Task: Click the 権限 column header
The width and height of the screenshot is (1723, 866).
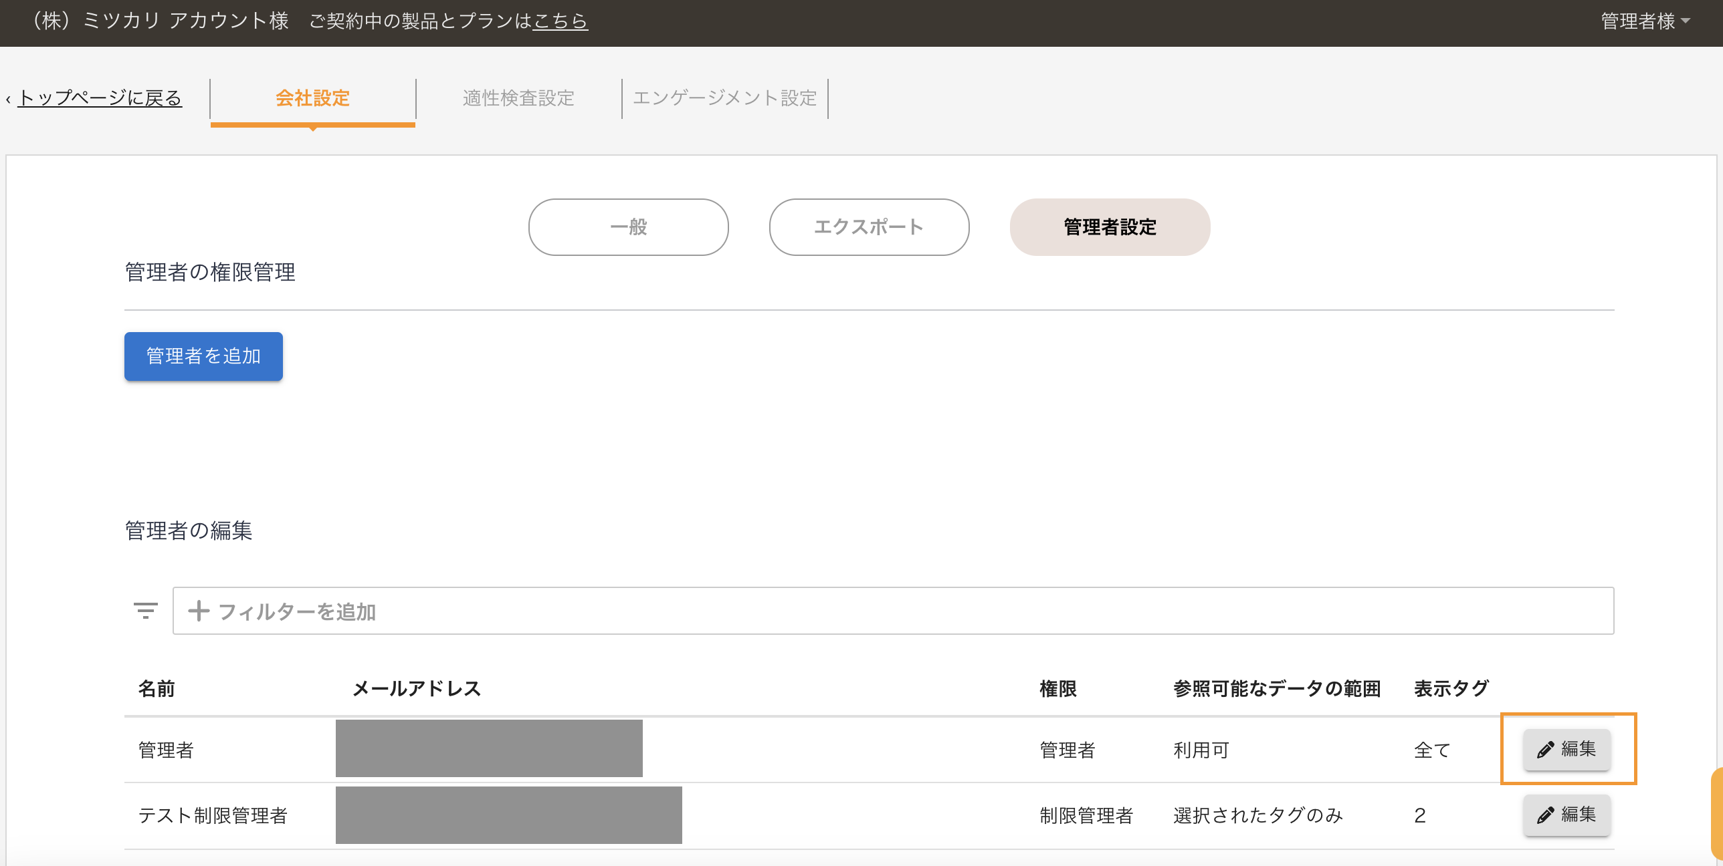Action: pyautogui.click(x=1057, y=688)
